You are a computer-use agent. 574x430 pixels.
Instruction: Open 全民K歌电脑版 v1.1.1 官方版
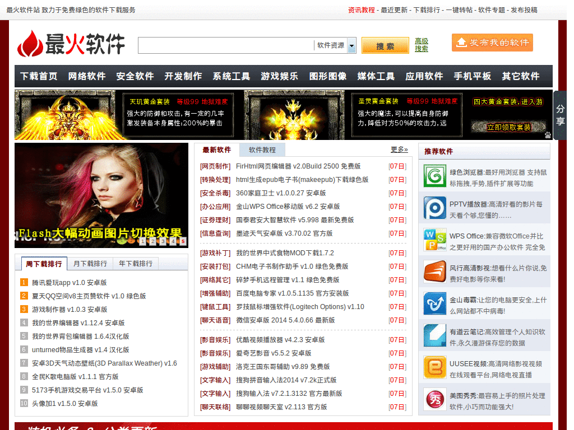pos(75,377)
